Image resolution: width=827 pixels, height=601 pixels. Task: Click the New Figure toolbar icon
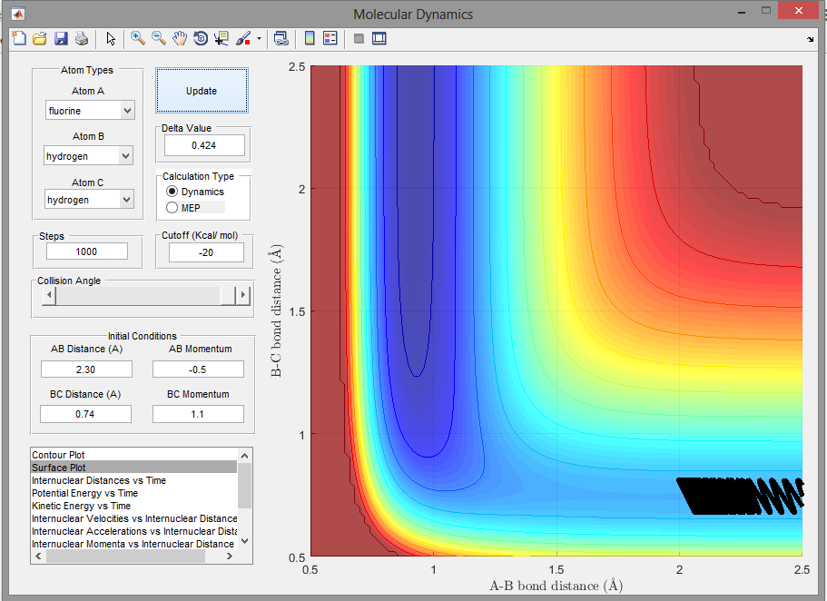[19, 38]
